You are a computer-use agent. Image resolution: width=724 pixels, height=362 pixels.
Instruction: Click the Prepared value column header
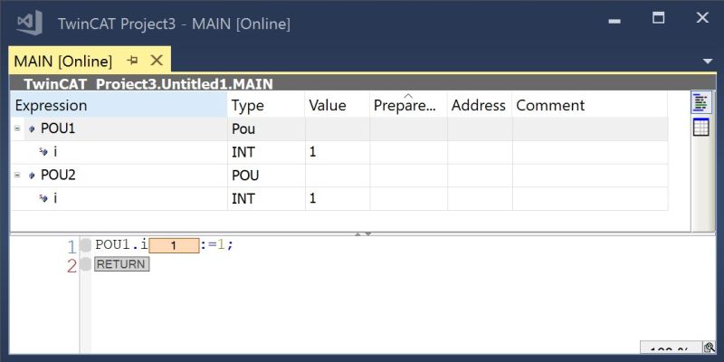(408, 105)
